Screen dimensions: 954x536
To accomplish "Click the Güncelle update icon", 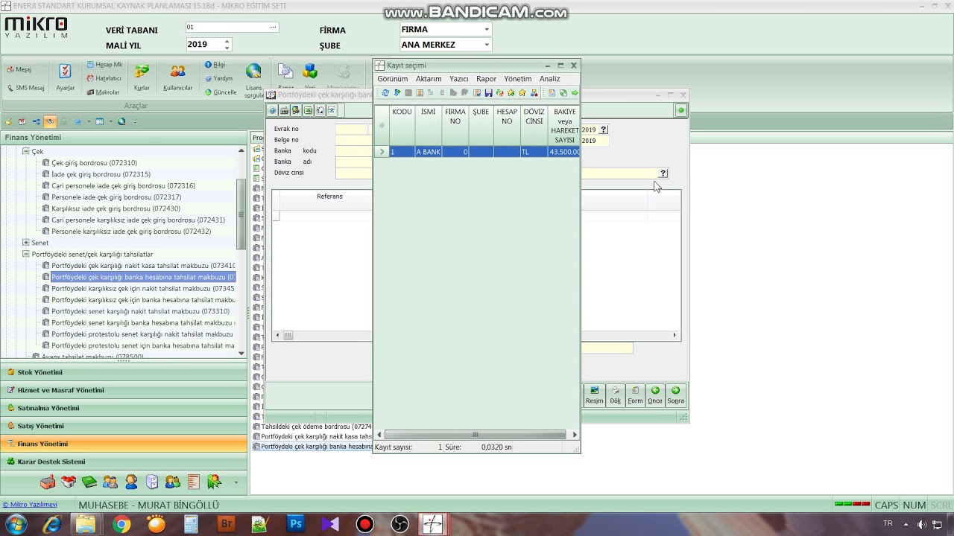I will click(x=220, y=92).
